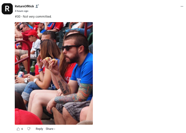Select the comment text '#30 - Not very committed.'
Image resolution: width=186 pixels, height=133 pixels.
click(x=33, y=16)
